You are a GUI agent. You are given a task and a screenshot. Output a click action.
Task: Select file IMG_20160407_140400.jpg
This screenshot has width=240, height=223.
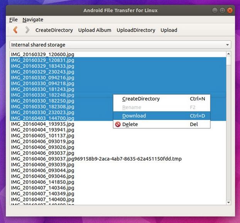click(x=118, y=200)
